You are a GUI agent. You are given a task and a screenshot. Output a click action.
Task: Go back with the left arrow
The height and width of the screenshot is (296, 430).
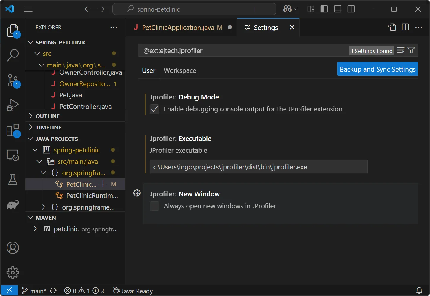(x=88, y=9)
